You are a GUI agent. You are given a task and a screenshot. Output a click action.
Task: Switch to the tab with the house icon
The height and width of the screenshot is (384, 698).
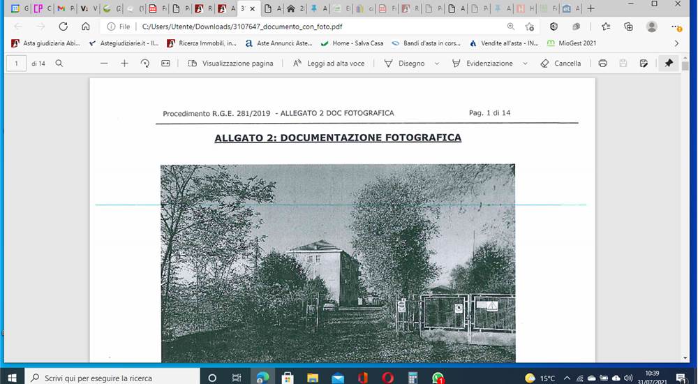(x=295, y=8)
